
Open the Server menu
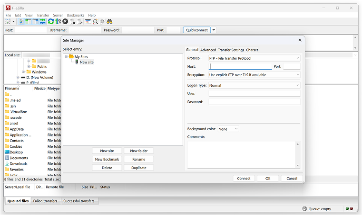[58, 15]
